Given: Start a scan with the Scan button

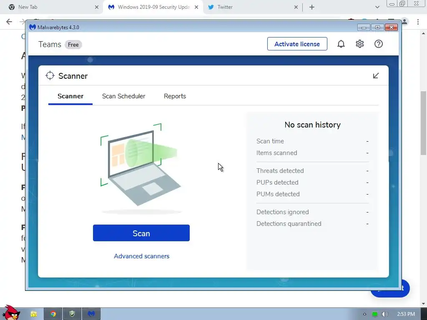Looking at the screenshot, I should (141, 233).
